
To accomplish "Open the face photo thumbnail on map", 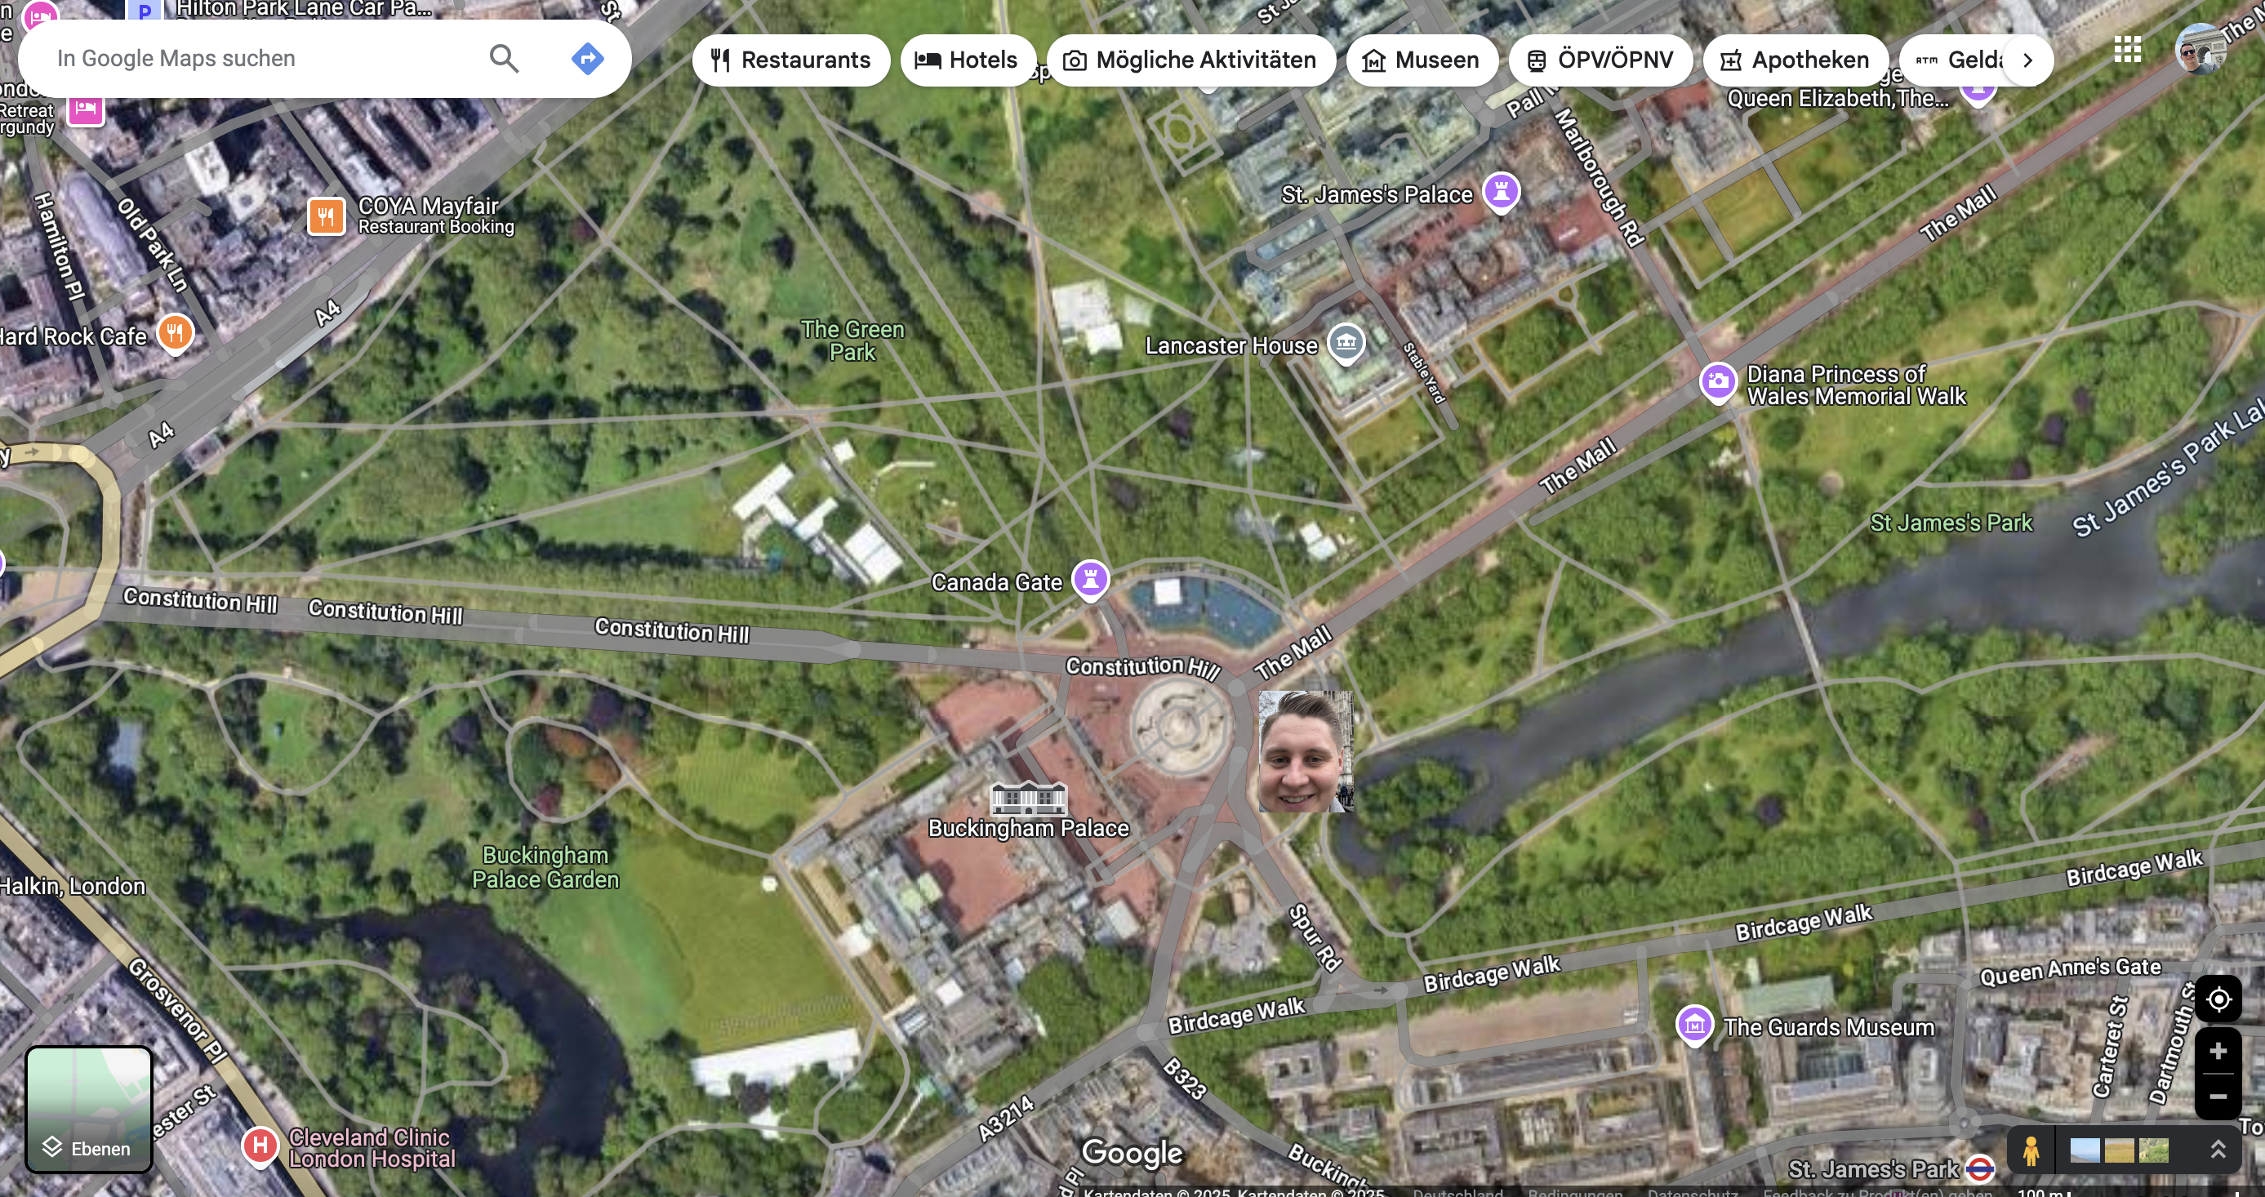I will [1305, 750].
